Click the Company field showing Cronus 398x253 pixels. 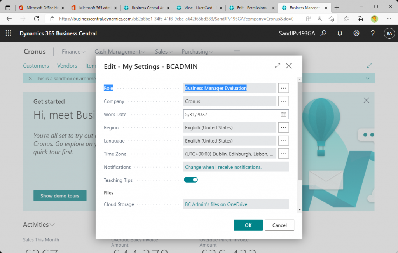pos(230,101)
